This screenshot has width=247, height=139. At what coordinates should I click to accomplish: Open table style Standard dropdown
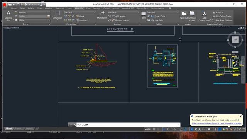[163, 12]
